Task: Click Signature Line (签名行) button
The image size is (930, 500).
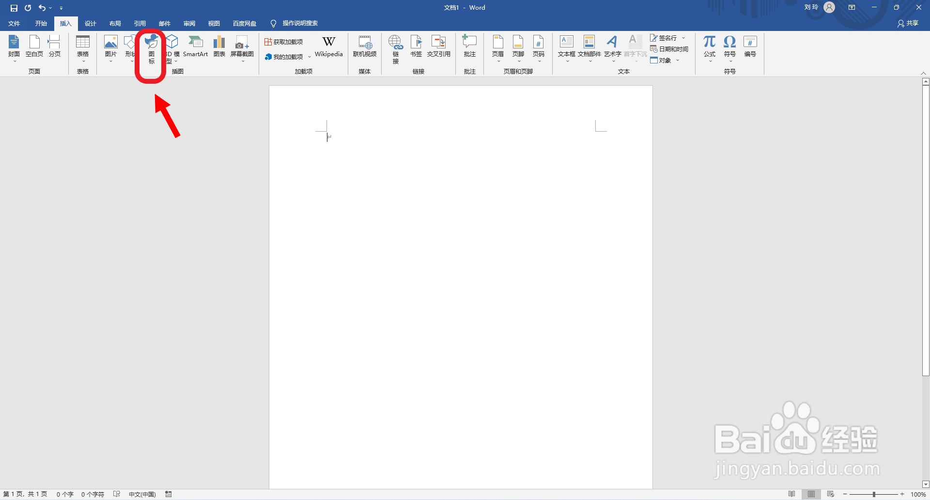Action: click(x=664, y=38)
